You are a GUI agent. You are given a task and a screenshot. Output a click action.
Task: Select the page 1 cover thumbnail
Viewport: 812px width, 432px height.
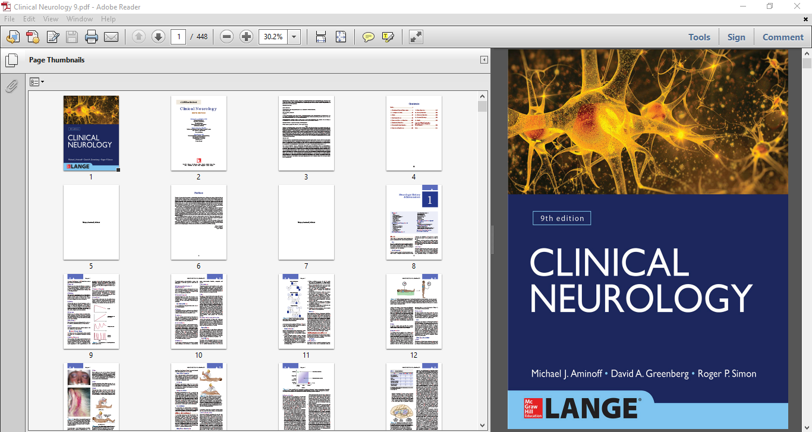click(91, 133)
